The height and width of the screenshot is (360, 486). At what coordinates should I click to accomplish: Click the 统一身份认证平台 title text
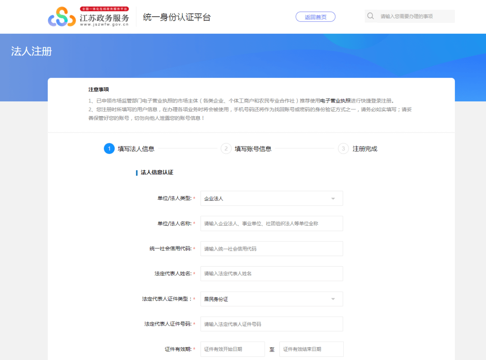point(177,17)
